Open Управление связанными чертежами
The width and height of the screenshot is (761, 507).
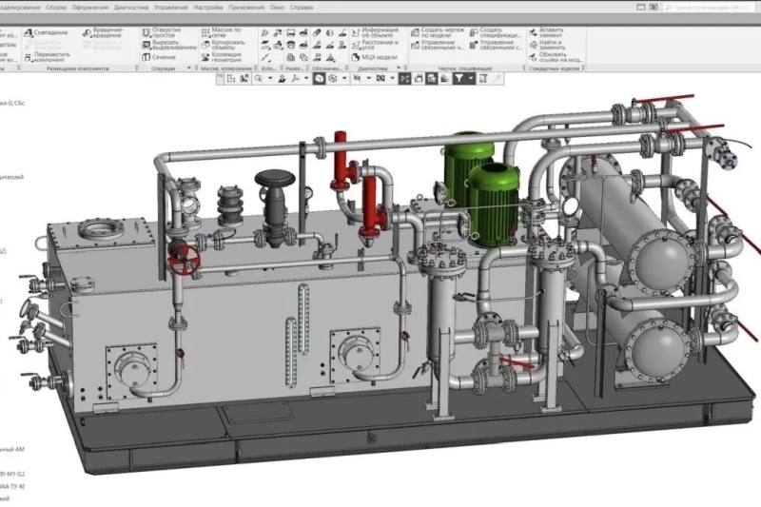438,45
